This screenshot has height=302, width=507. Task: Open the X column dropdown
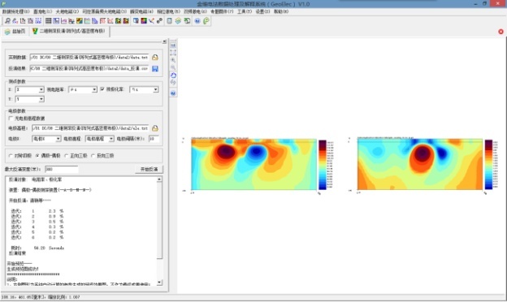29,89
